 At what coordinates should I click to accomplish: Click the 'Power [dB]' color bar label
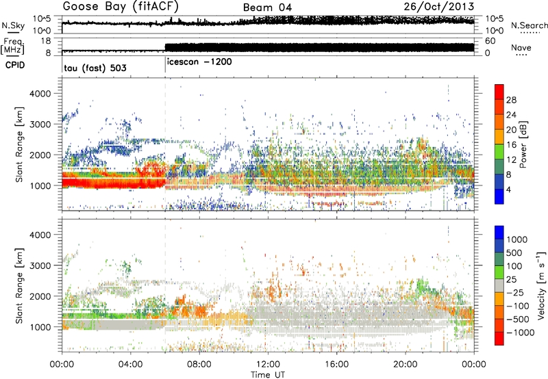(x=523, y=144)
